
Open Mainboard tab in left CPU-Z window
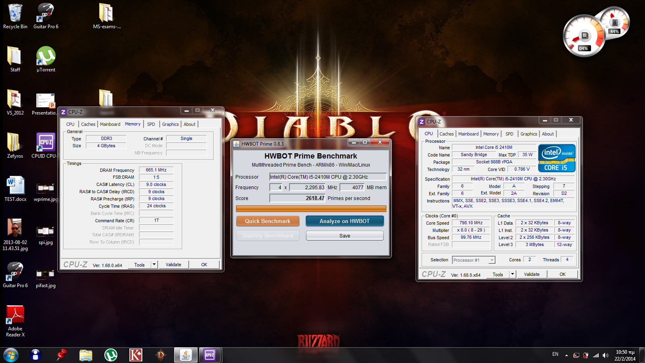click(110, 124)
